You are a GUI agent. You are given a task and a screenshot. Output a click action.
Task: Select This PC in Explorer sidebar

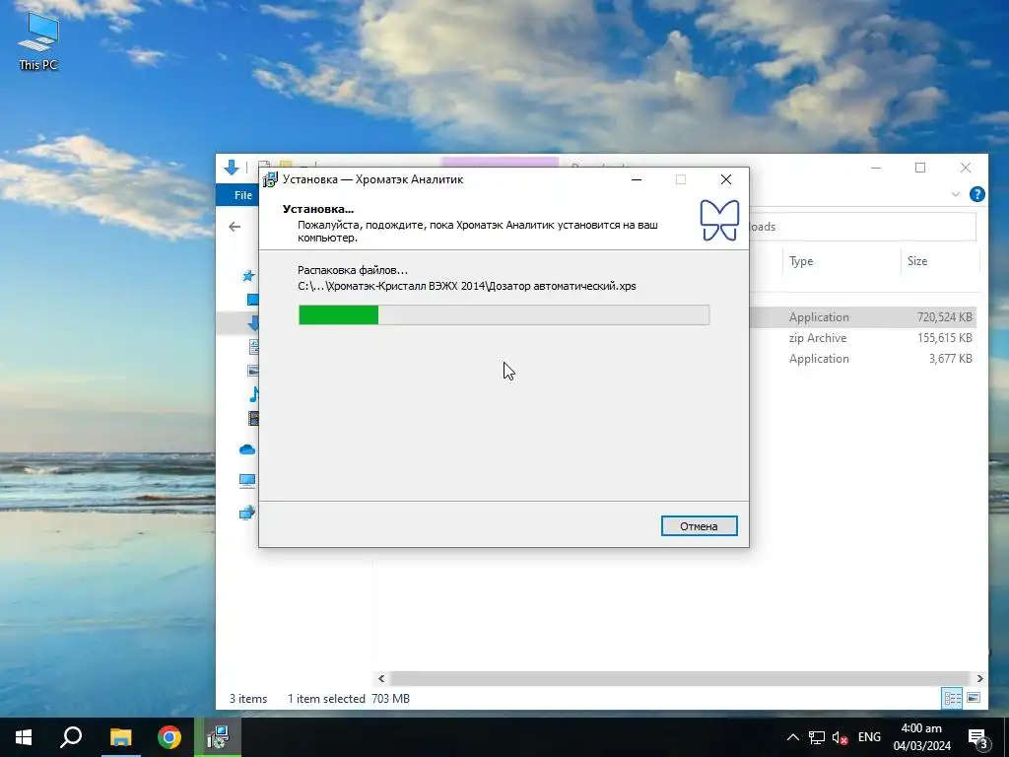247,481
